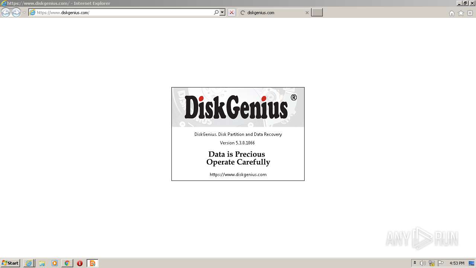This screenshot has height=268, width=476.
Task: Open Favorites star icon
Action: click(x=461, y=13)
